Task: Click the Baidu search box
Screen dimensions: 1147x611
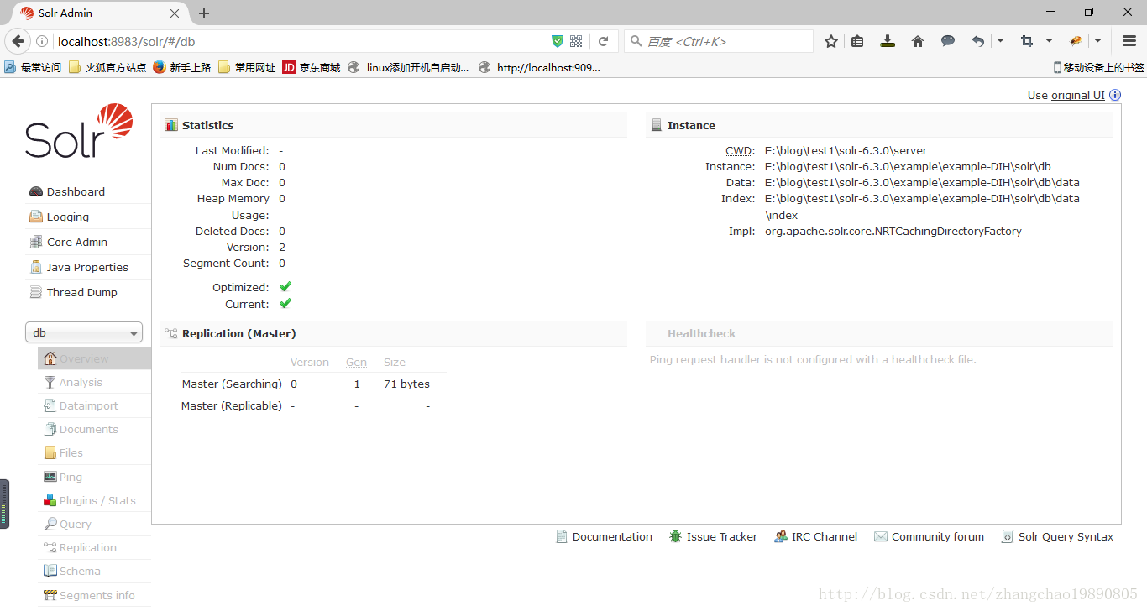Action: pos(719,41)
